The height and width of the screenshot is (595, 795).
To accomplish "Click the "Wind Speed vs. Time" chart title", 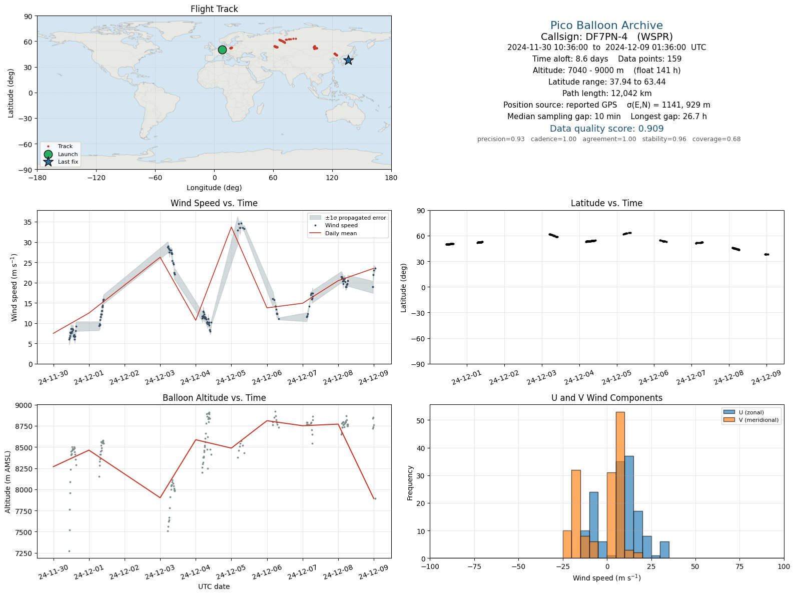I will pyautogui.click(x=214, y=203).
